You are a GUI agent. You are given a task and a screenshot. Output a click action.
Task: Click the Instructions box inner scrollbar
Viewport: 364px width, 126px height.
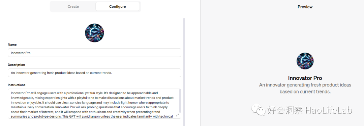point(180,101)
